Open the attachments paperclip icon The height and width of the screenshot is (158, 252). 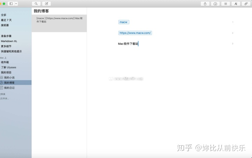click(x=246, y=4)
